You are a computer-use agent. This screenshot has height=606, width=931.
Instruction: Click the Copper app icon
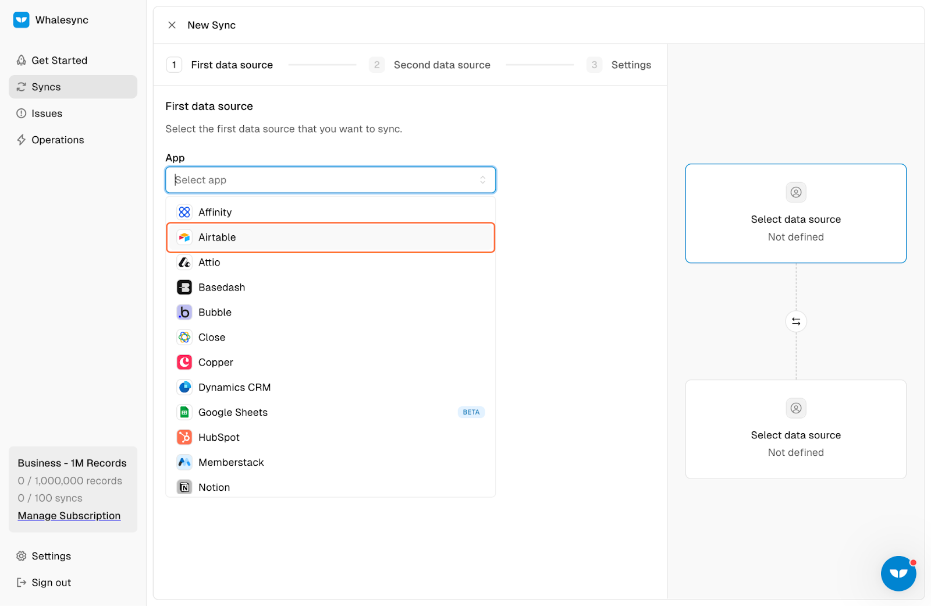pyautogui.click(x=184, y=363)
